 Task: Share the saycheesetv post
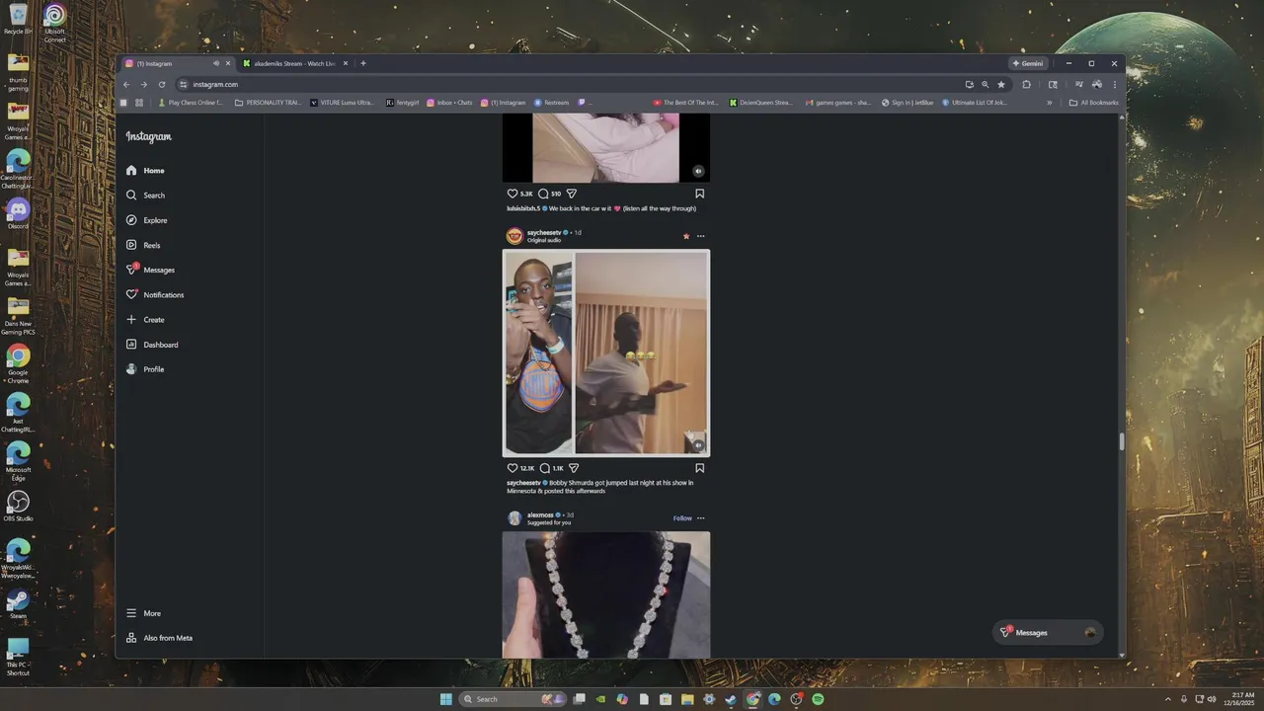(574, 468)
